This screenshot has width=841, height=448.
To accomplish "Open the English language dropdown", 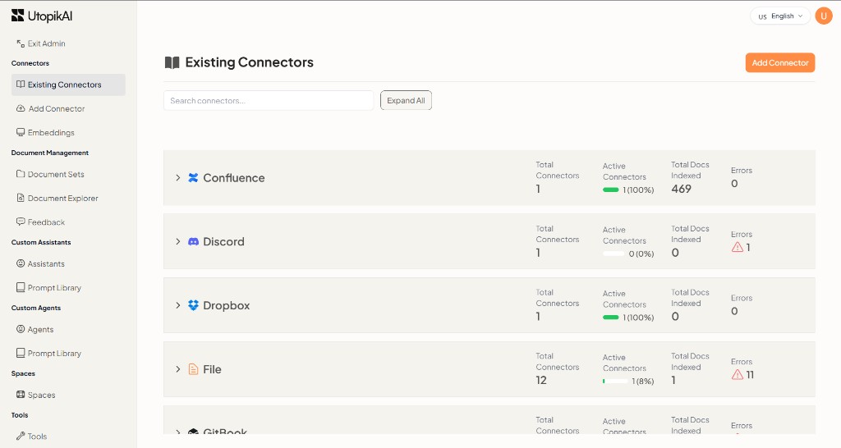I will click(780, 16).
